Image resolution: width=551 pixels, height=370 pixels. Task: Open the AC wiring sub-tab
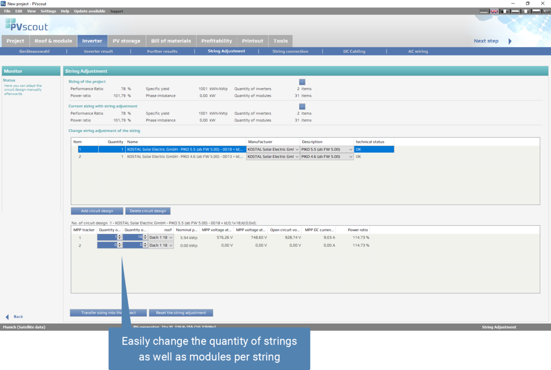coord(418,51)
